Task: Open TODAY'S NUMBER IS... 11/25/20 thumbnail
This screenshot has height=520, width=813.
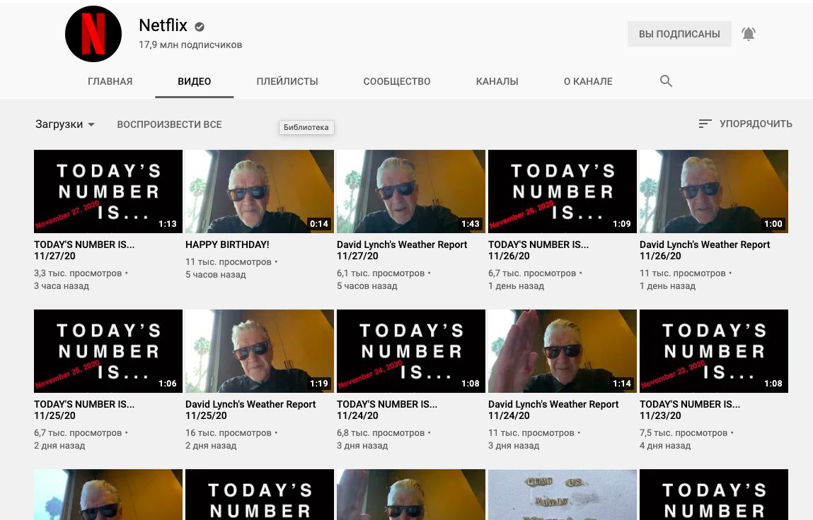Action: (108, 351)
